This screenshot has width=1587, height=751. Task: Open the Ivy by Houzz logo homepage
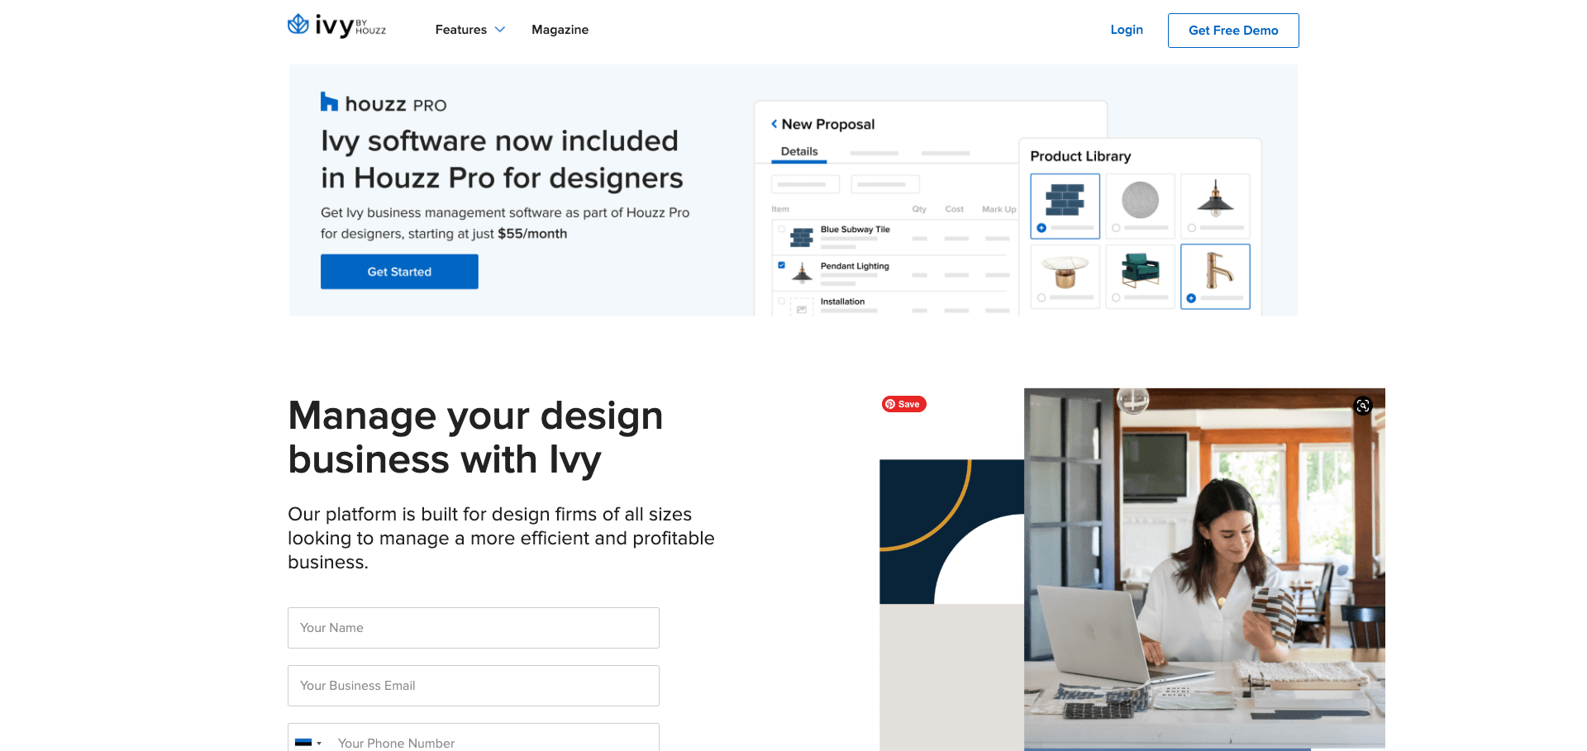tap(336, 26)
